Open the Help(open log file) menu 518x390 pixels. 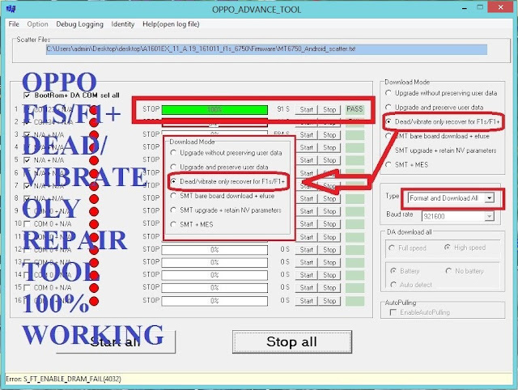pos(171,24)
